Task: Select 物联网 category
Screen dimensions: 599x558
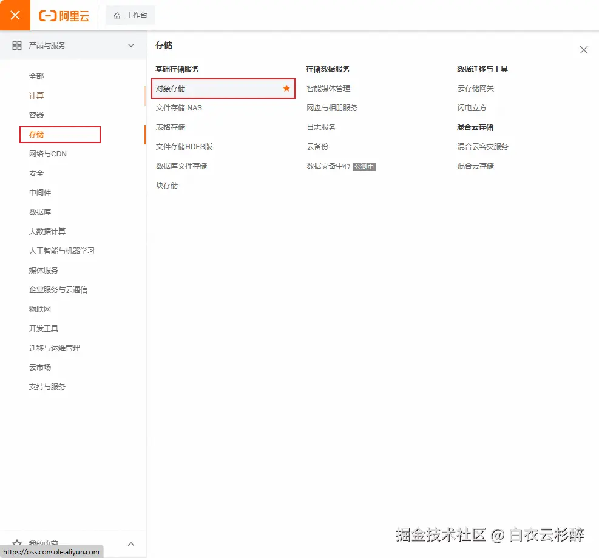Action: click(40, 309)
